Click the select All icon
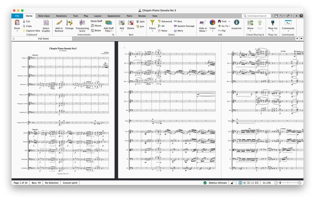Screen dimensions: 315x200 point(159,26)
